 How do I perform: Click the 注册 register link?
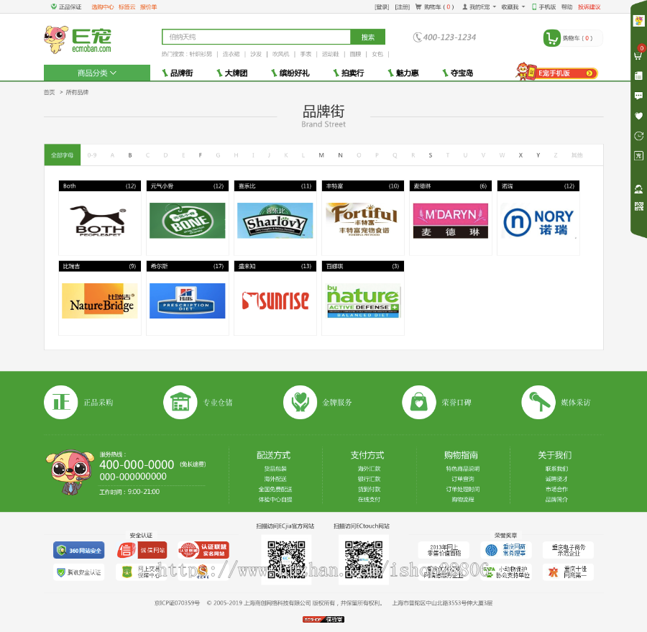tap(403, 7)
